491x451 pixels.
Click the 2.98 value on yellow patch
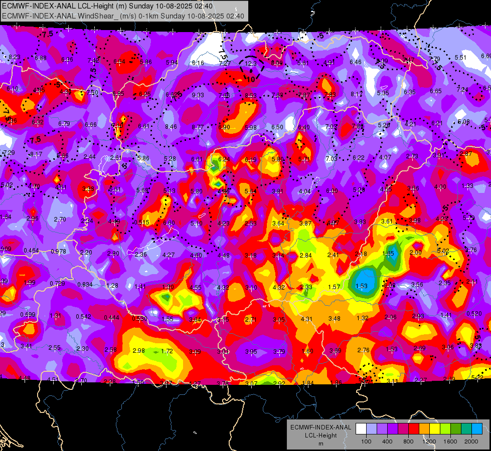pos(139,351)
